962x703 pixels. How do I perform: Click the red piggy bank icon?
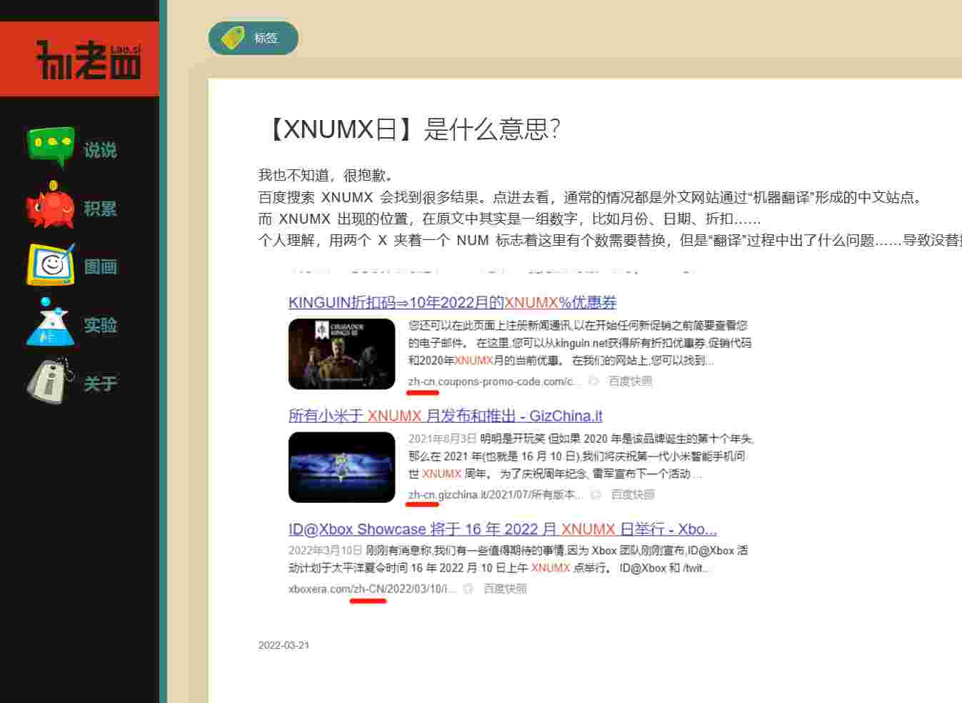coord(51,206)
